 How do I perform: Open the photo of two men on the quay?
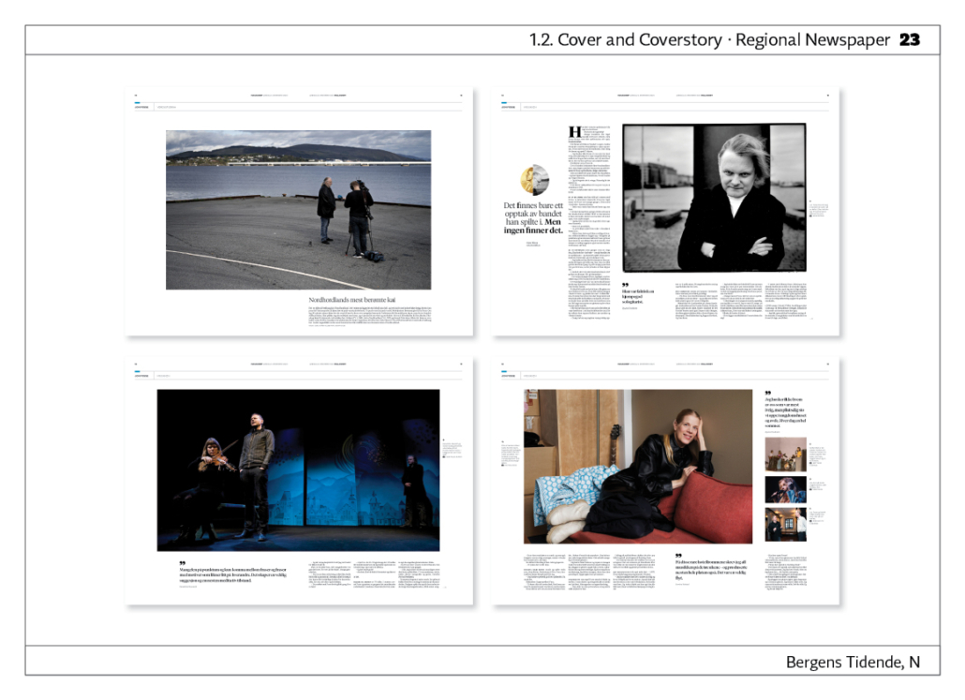tap(299, 209)
